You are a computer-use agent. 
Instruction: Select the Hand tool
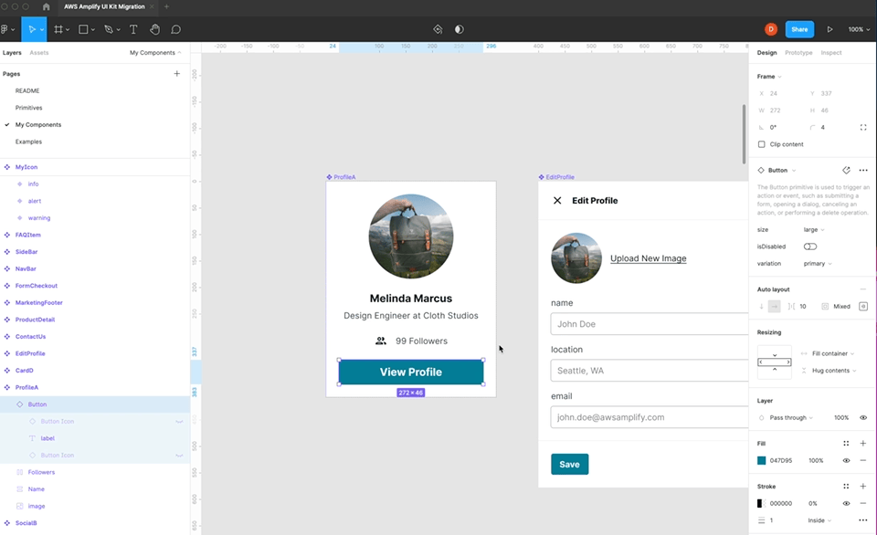155,28
